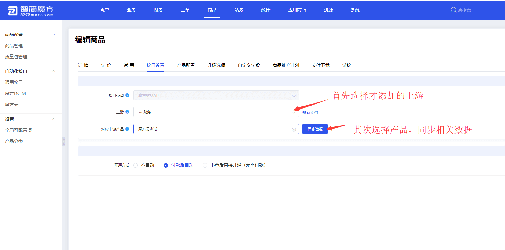
Task: Collapse the 商品配置 sidebar section
Action: click(54, 35)
